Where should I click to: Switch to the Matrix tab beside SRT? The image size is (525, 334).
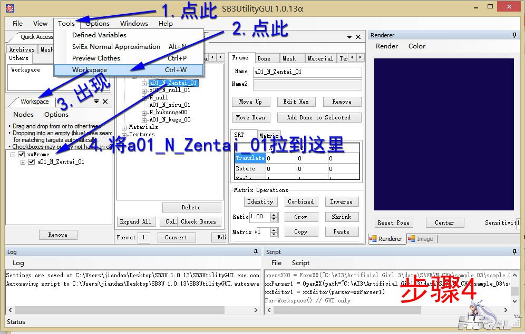coord(269,136)
